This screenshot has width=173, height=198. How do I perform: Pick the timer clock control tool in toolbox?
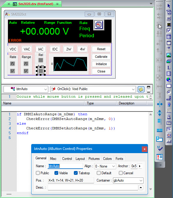coord(169,135)
